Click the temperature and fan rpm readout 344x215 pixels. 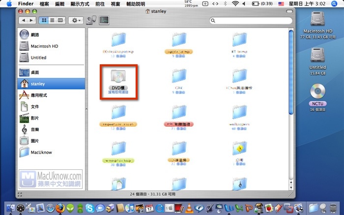[191, 3]
